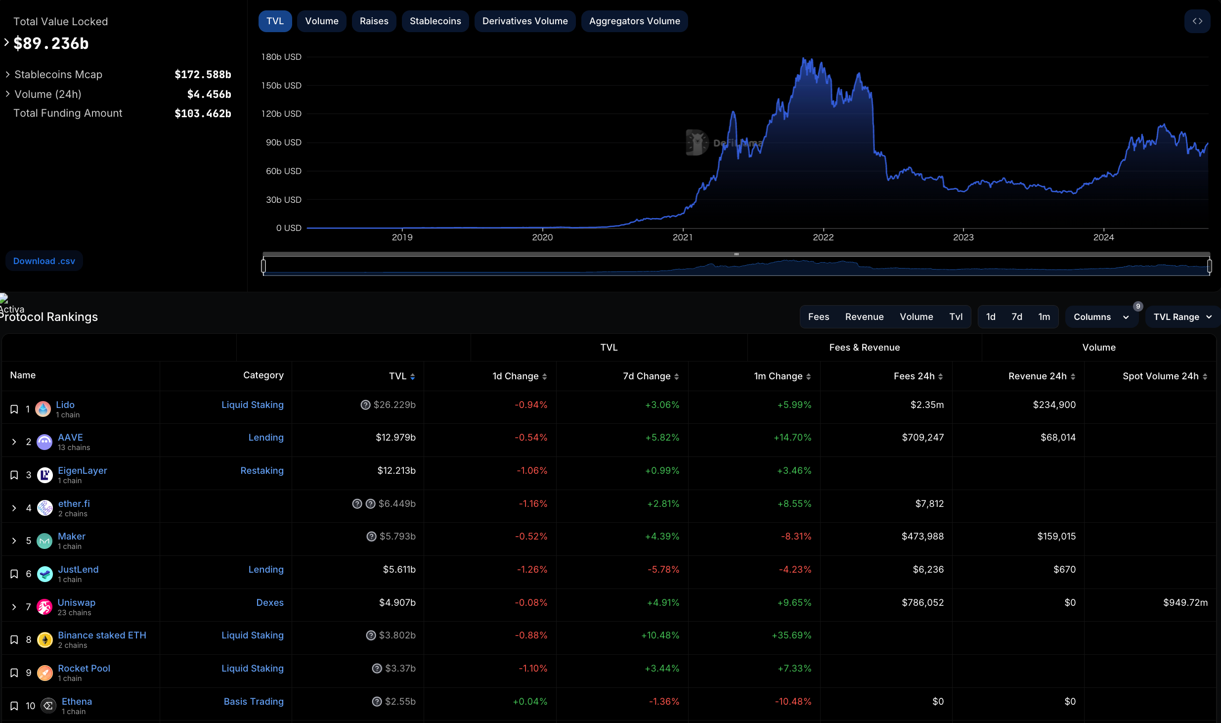Open the TVL Range dropdown
This screenshot has height=723, width=1221.
[x=1182, y=317]
